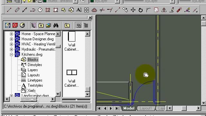The width and height of the screenshot is (206, 116).
Task: Switch to the Layout1 tab
Action: (146, 108)
